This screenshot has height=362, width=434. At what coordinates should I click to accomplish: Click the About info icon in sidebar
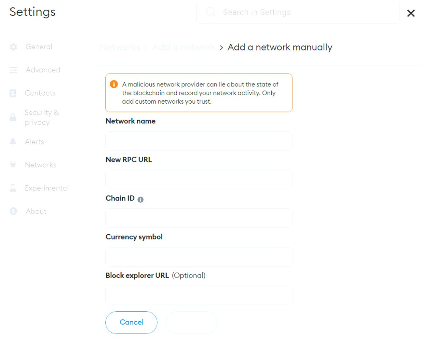13,211
